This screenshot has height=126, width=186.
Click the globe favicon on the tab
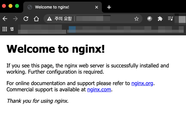click(x=30, y=7)
